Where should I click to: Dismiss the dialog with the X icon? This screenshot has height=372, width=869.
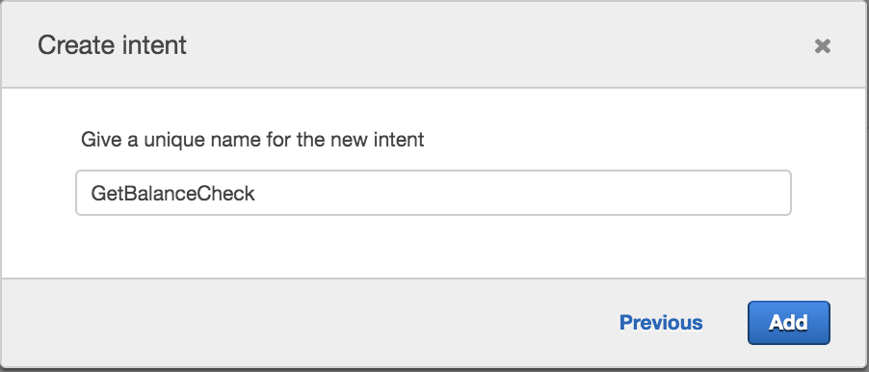tap(823, 46)
